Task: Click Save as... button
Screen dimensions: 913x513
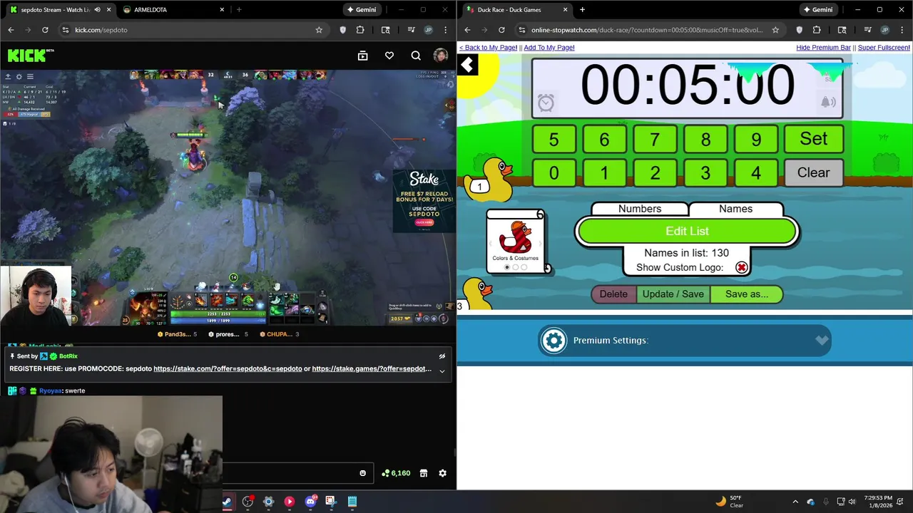Action: 747,294
